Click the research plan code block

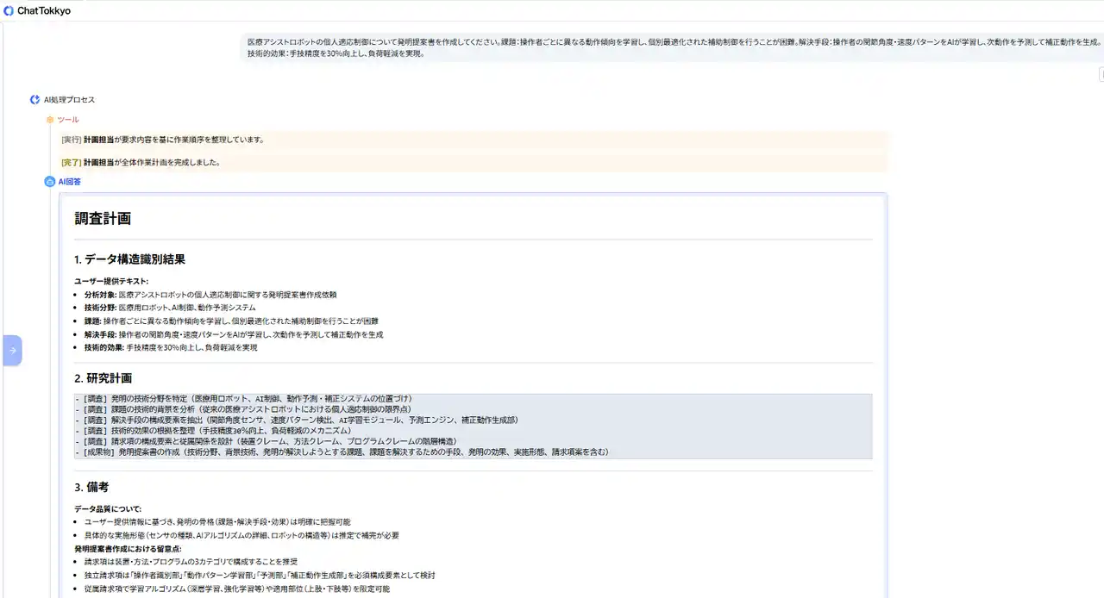pyautogui.click(x=473, y=426)
